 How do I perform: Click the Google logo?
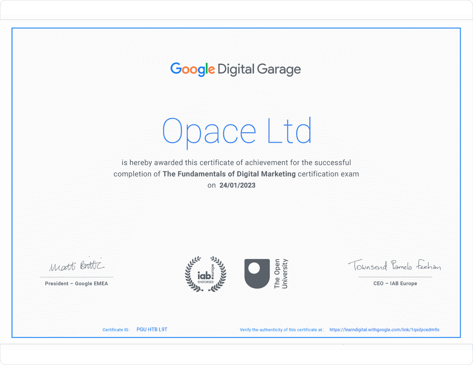tap(192, 69)
